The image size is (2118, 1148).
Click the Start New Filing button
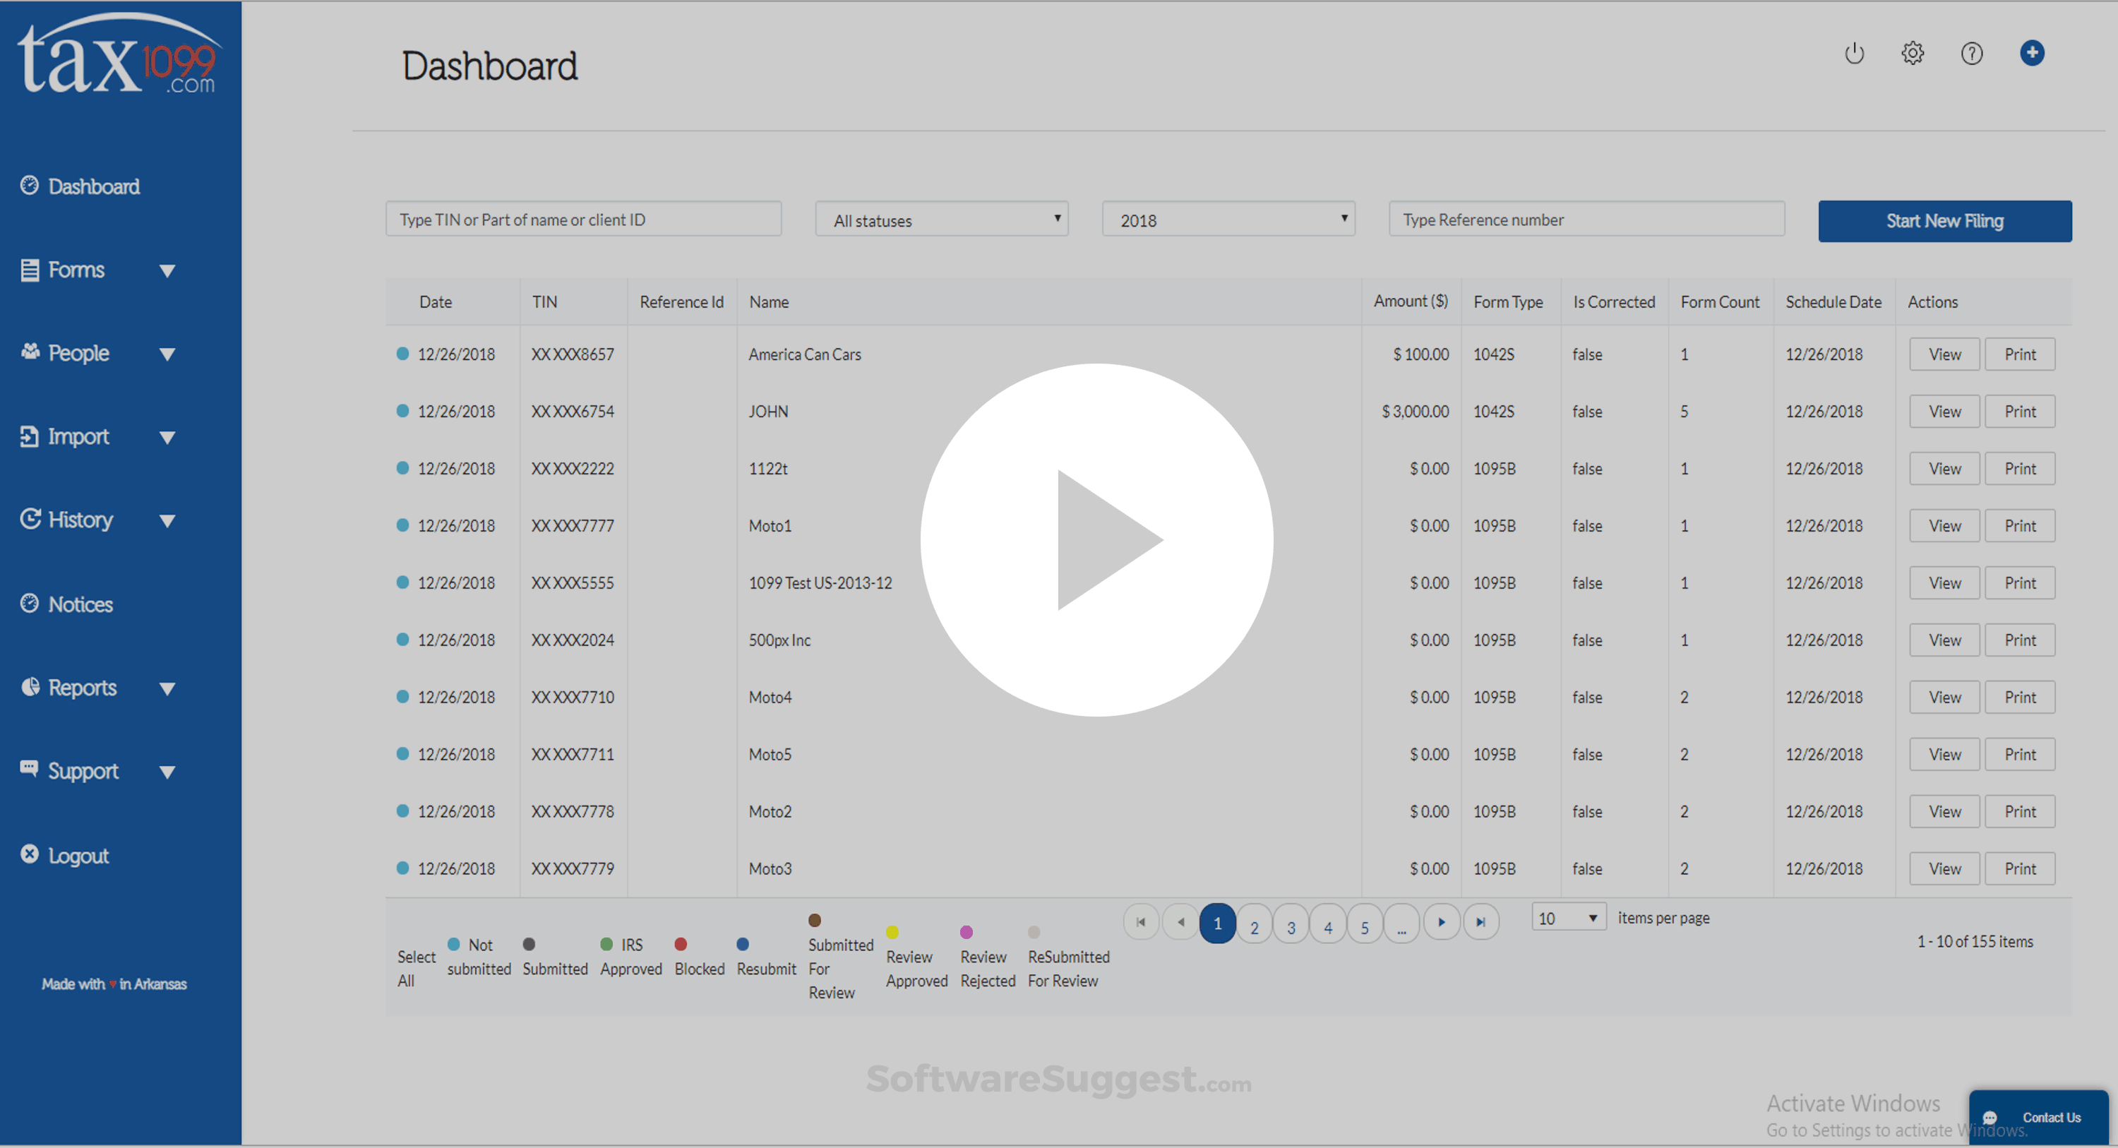[x=1944, y=220]
